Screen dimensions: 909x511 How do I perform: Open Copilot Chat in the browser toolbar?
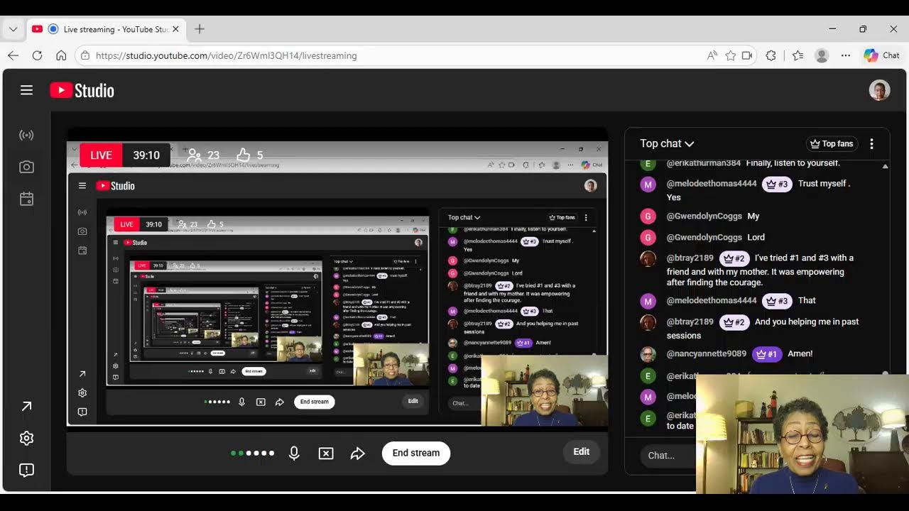click(881, 55)
